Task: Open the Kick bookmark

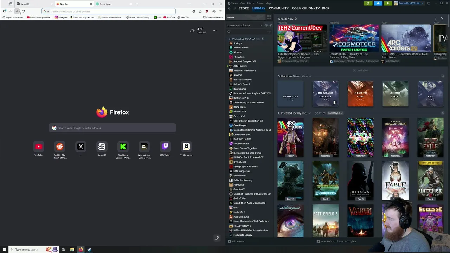Action: point(158,17)
